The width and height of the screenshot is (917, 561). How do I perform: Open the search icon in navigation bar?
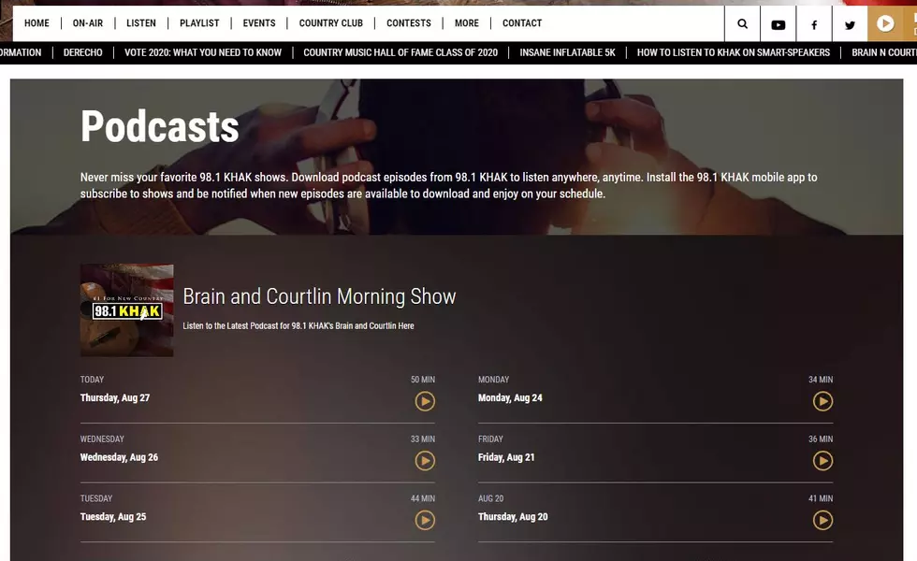(x=742, y=24)
